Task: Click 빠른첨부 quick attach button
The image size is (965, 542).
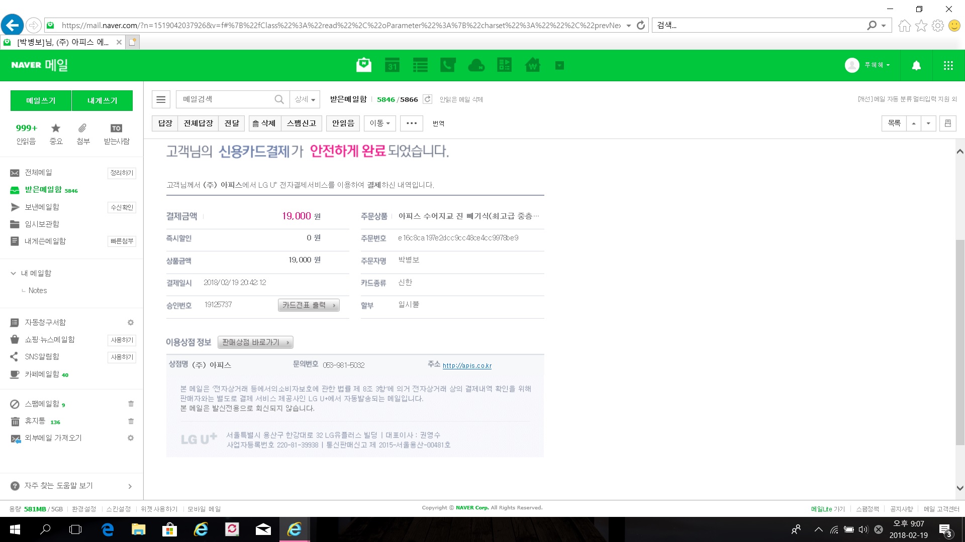Action: pyautogui.click(x=122, y=241)
